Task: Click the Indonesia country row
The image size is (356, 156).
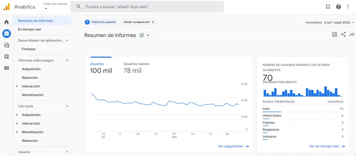Action: [x=303, y=137]
